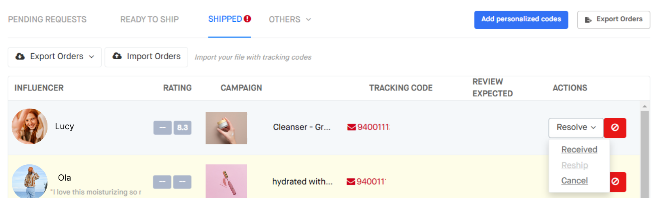The image size is (658, 198).
Task: Select Received from the Resolve menu
Action: (x=579, y=149)
